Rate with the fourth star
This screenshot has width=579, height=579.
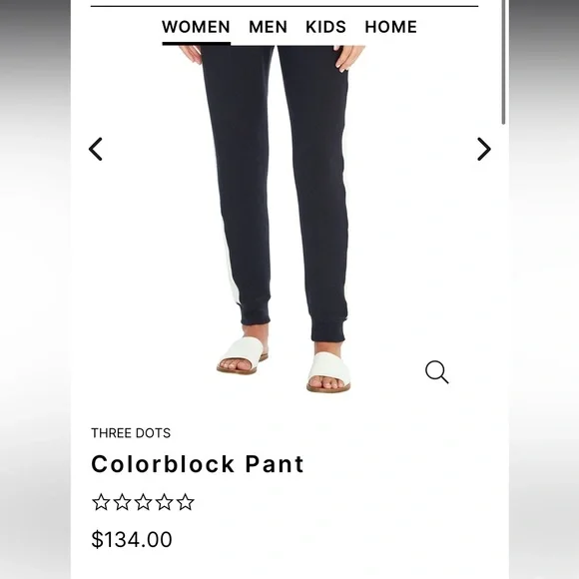click(x=164, y=502)
